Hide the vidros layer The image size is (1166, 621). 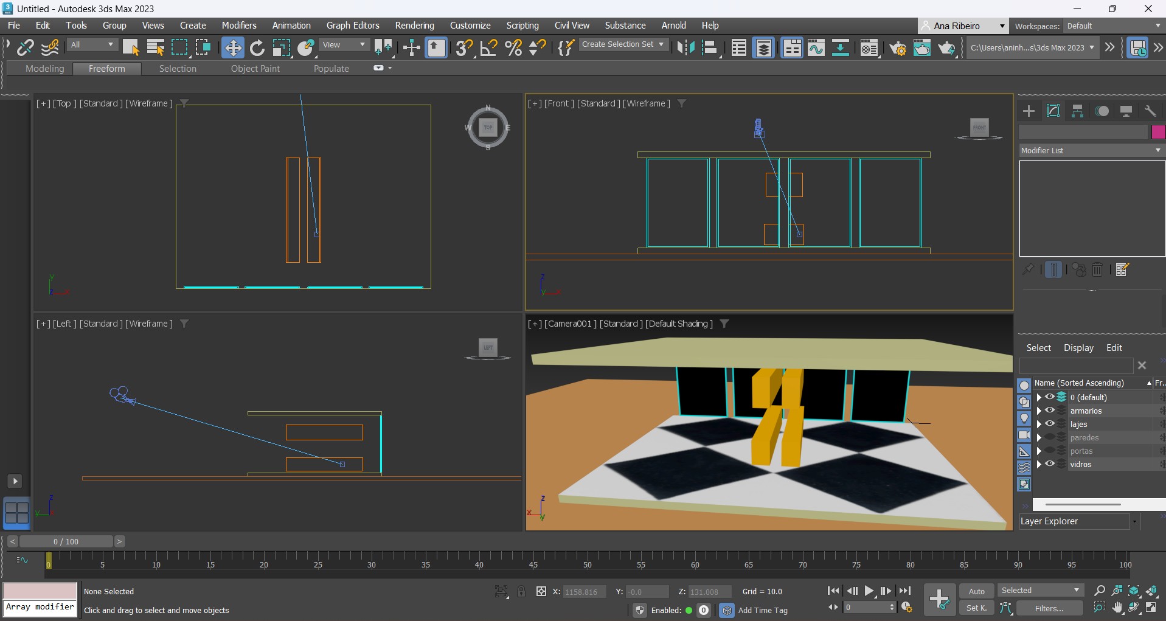[1050, 464]
